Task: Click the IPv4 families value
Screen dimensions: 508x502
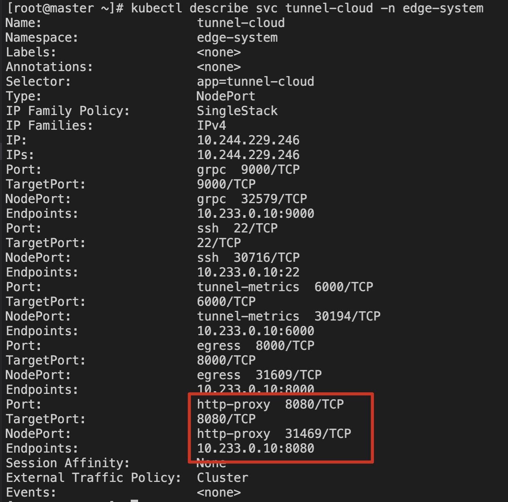Action: (x=211, y=126)
